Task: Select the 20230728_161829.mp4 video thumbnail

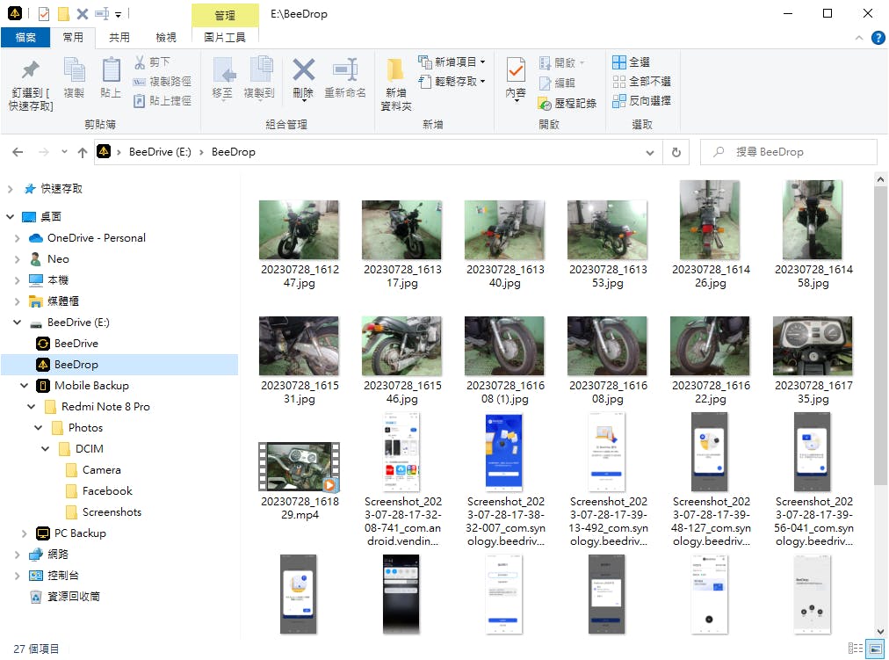Action: click(299, 466)
